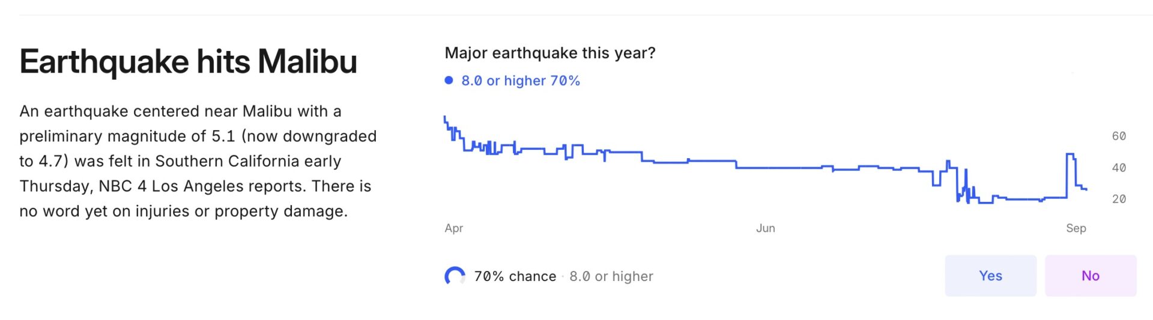Viewport: 1153px width, 320px height.
Task: Click the Sep label on the time axis
Action: [1076, 228]
